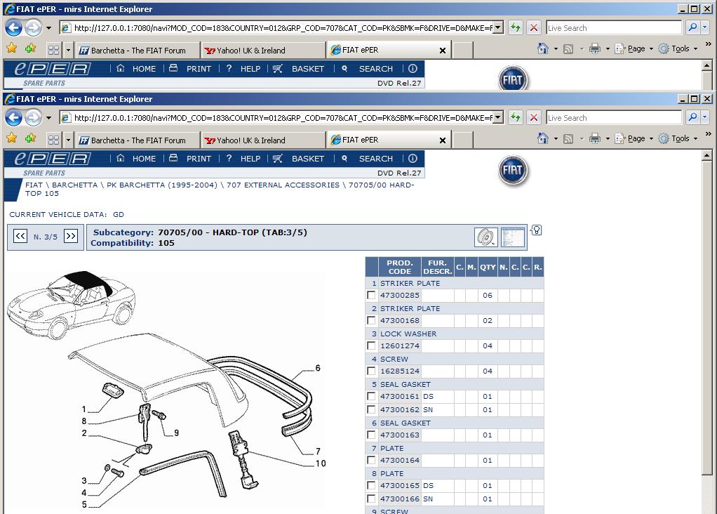
Task: Click PK BARCHETTA (1995-2004) breadcrumb
Action: point(162,185)
